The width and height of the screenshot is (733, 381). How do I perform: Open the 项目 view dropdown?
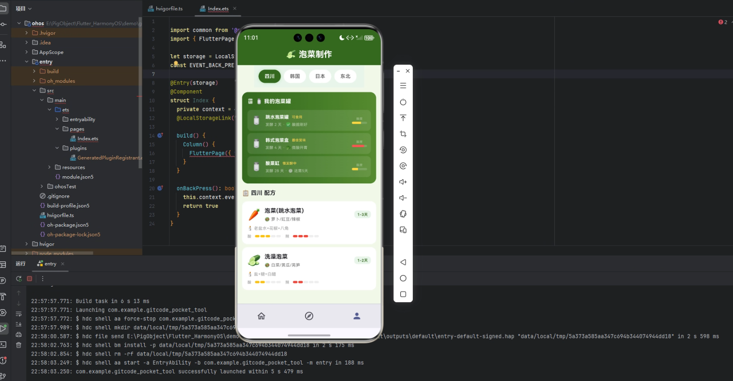coord(24,8)
